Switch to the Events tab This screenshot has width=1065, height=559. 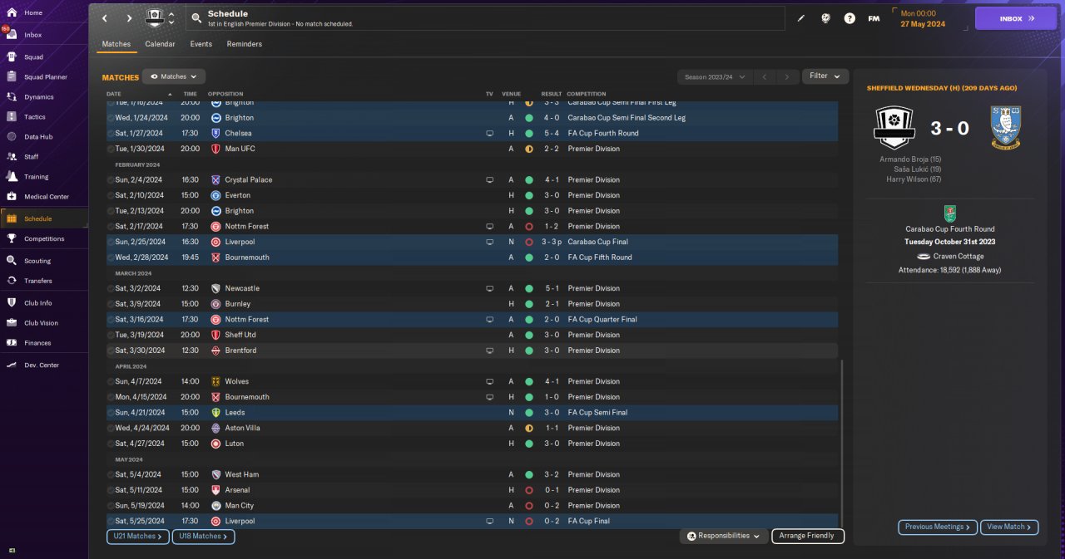tap(201, 44)
